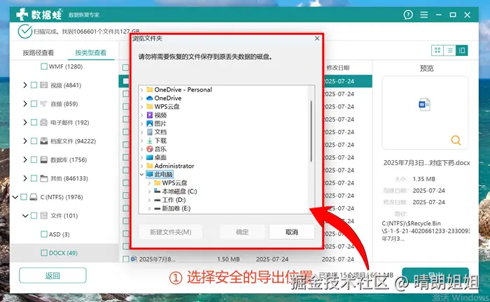490x302 pixels.
Task: Click the Word document preview icon
Action: pyautogui.click(x=424, y=104)
